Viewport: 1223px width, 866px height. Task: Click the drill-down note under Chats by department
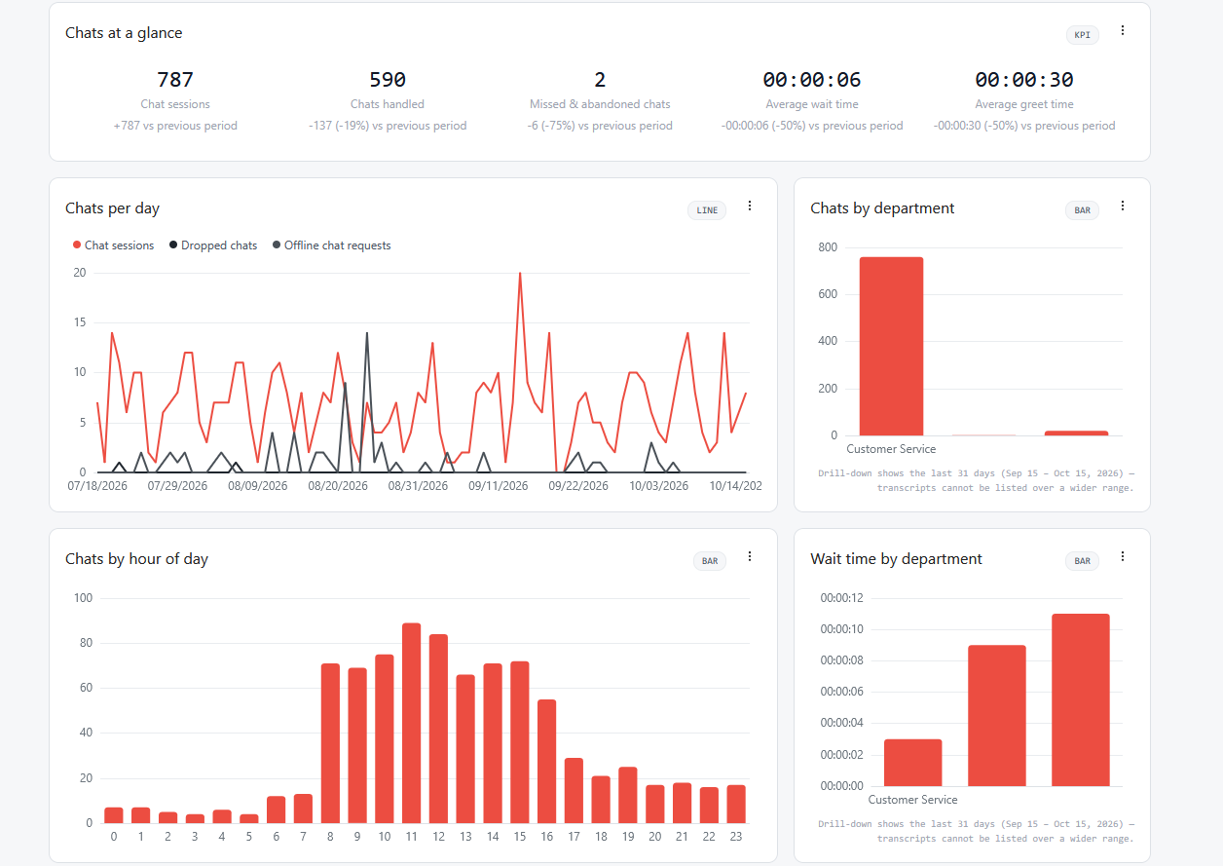point(977,480)
